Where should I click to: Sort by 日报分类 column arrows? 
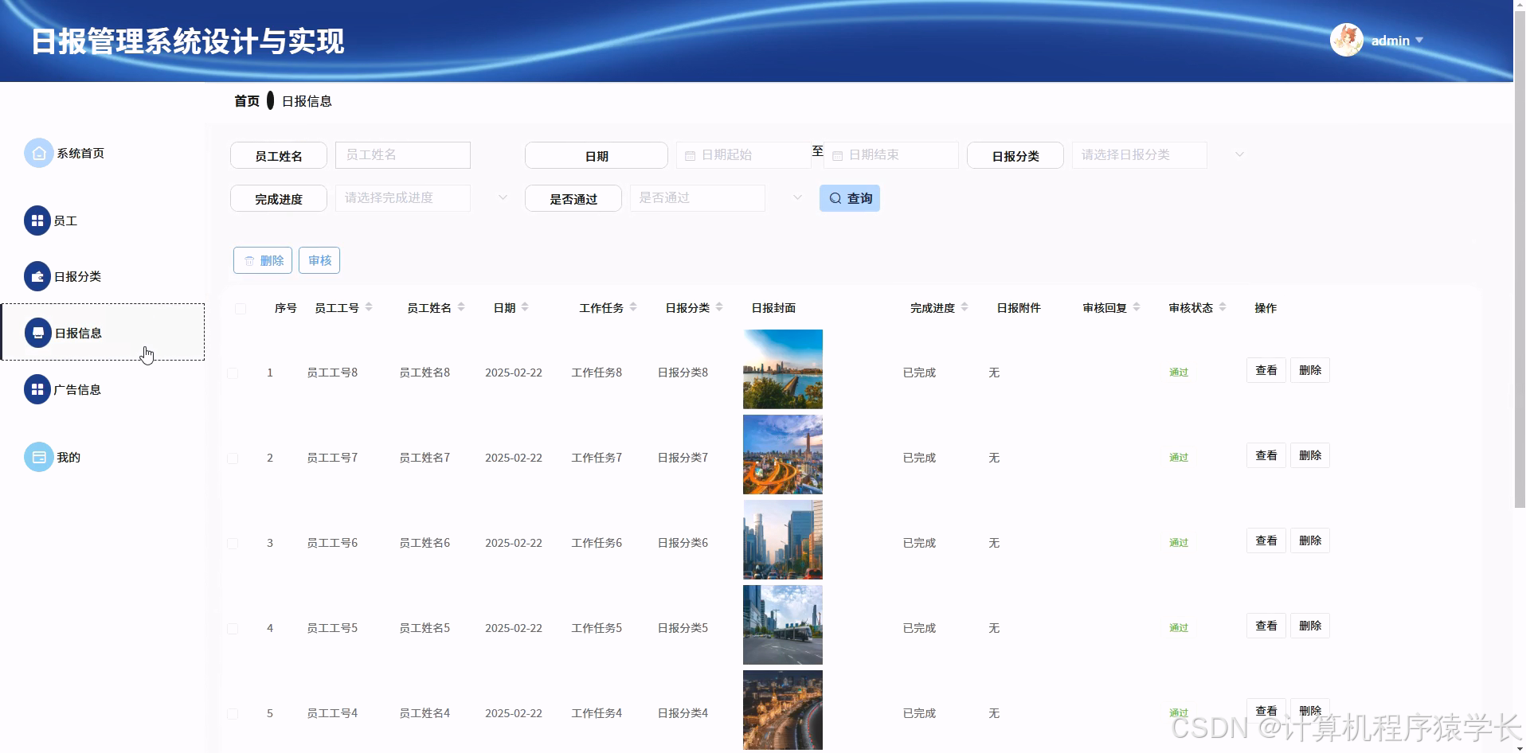pyautogui.click(x=719, y=307)
